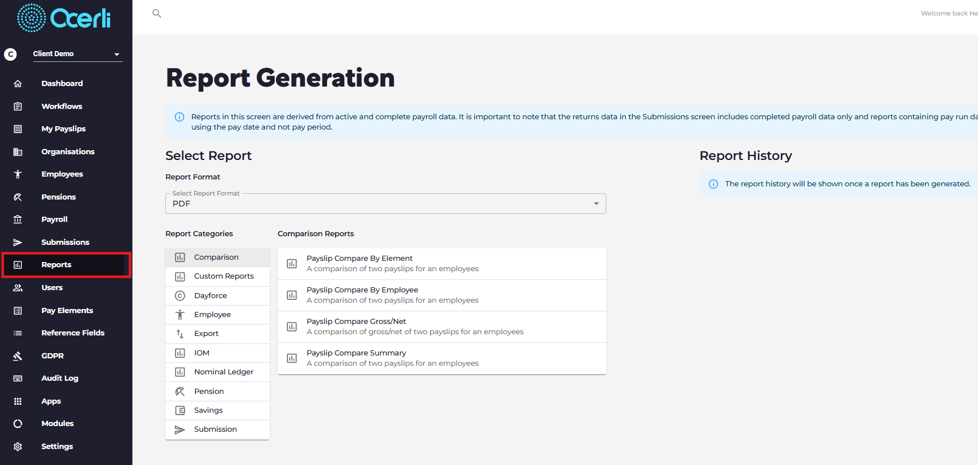The image size is (978, 465).
Task: Click the Client Demo avatar circle
Action: (10, 54)
